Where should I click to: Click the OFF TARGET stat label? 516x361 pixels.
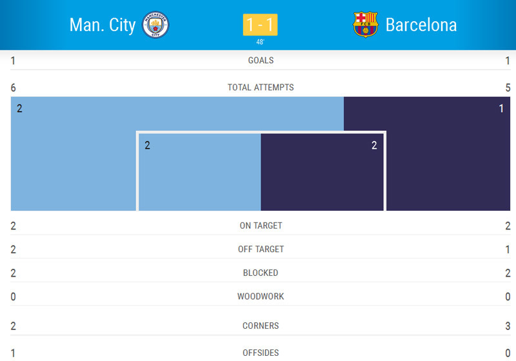[x=261, y=249]
